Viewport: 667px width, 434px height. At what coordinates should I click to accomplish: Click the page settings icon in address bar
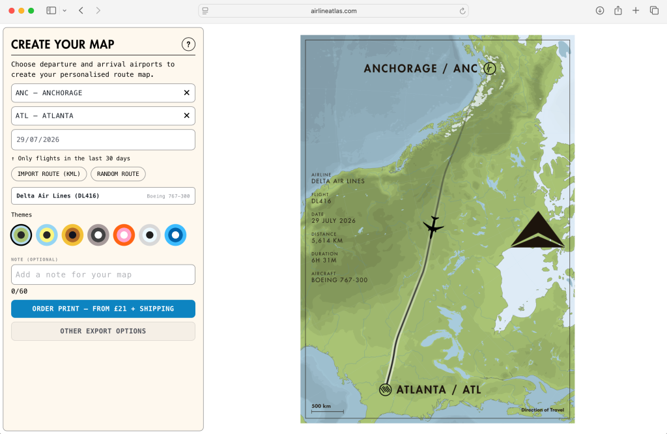[205, 11]
